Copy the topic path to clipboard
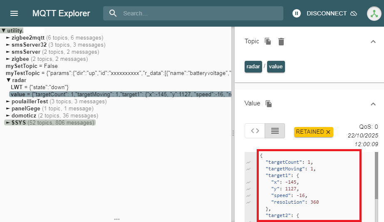 268,41
